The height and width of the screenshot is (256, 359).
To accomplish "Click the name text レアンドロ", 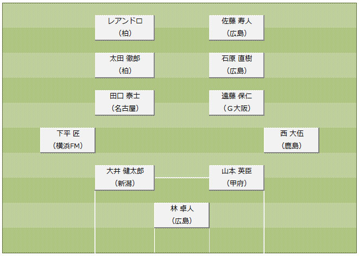I will tap(125, 21).
